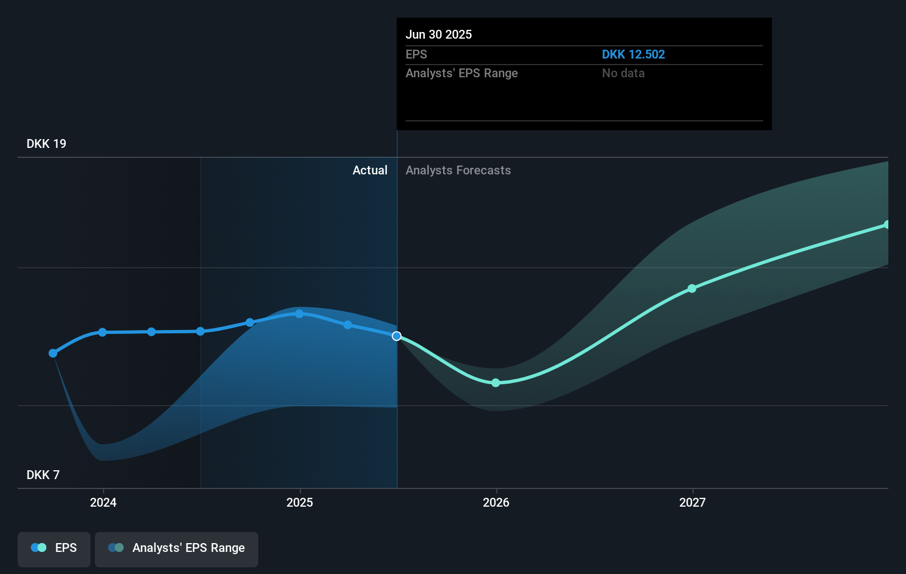Select the 2027 forecast data point
The width and height of the screenshot is (906, 574).
coord(692,288)
